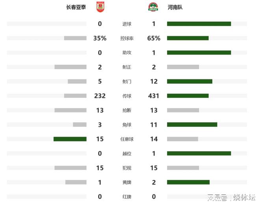
Task: Click Henan's 431 passes value
Action: [x=154, y=96]
